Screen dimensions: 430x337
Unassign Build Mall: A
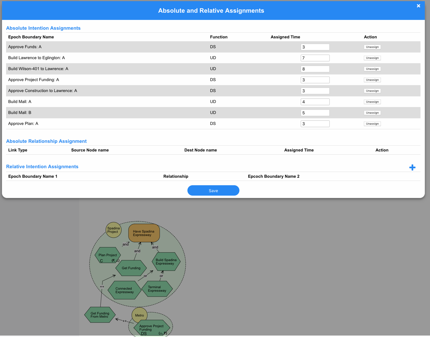(x=372, y=102)
